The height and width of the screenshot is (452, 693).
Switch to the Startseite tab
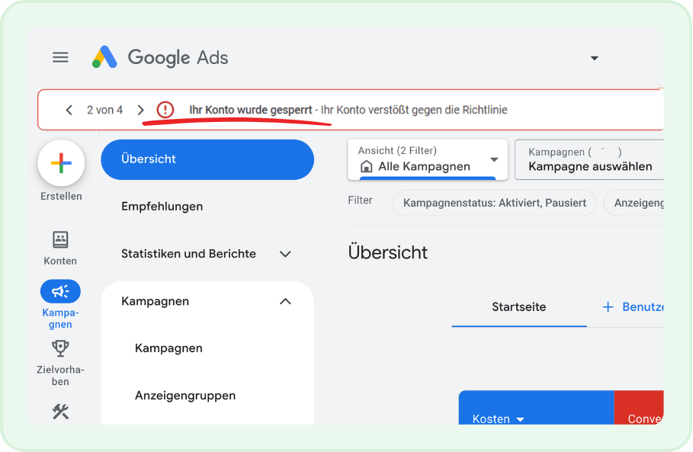coord(519,306)
